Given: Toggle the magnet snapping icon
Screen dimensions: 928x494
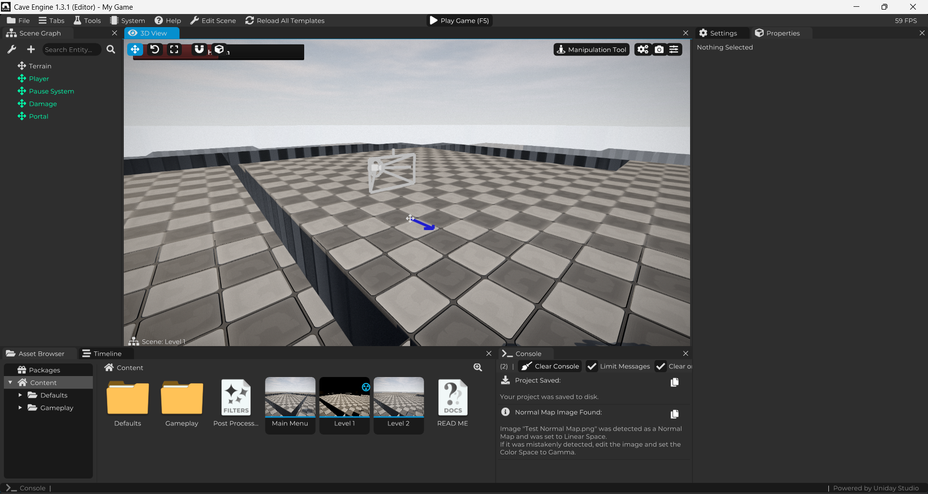Looking at the screenshot, I should pyautogui.click(x=199, y=49).
